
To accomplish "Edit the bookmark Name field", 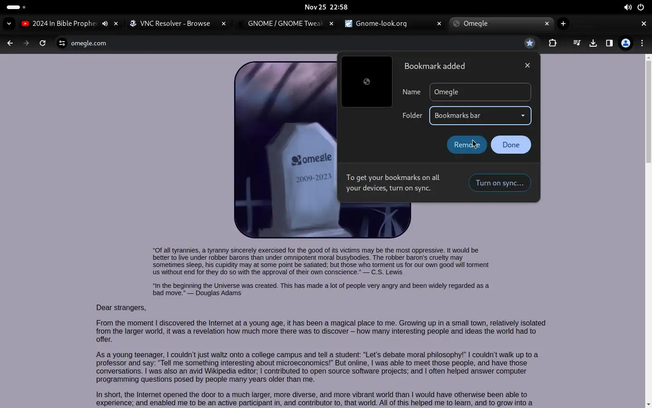I will pyautogui.click(x=480, y=92).
